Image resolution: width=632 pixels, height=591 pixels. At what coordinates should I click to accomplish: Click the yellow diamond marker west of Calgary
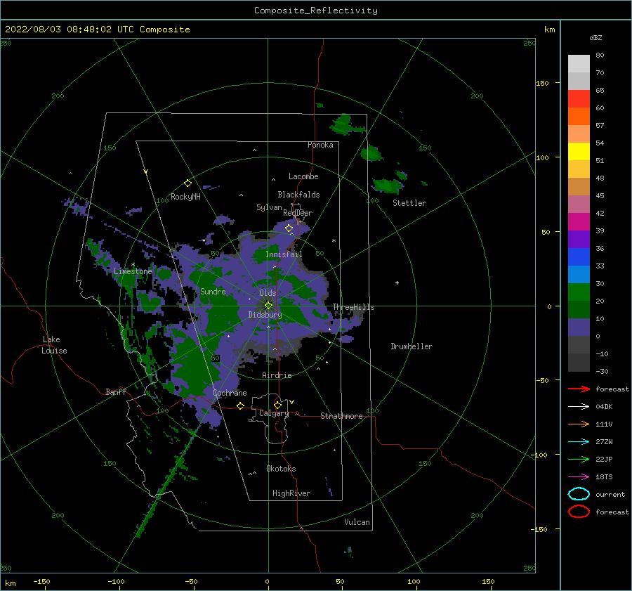click(240, 405)
